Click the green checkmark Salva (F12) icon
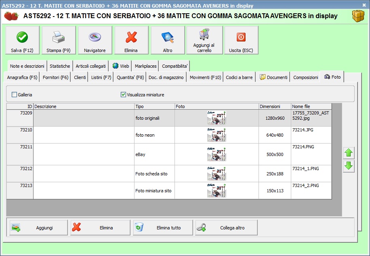This screenshot has width=370, height=256. point(22,37)
